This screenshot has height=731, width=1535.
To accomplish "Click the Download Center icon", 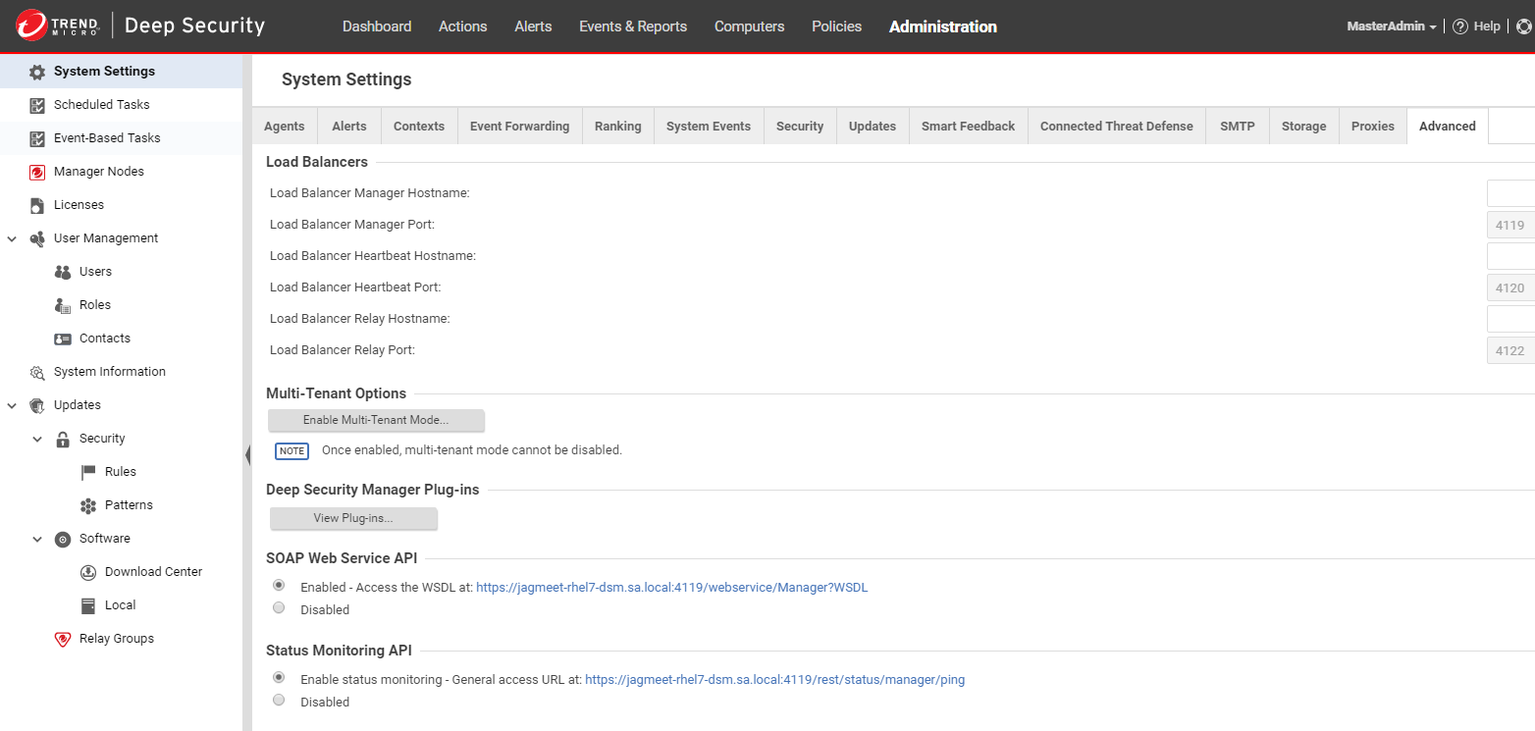I will (88, 572).
